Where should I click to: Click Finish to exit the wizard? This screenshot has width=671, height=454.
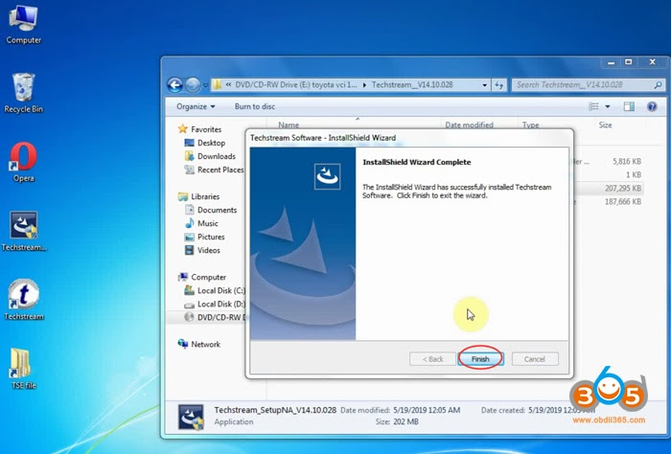(480, 359)
